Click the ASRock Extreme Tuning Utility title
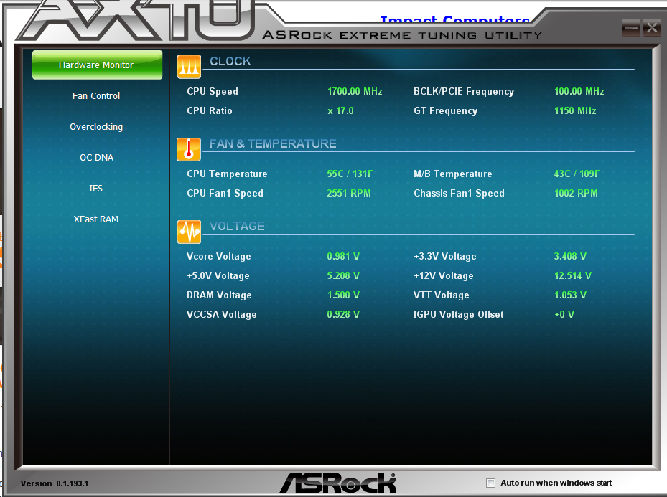The image size is (667, 497). point(402,35)
